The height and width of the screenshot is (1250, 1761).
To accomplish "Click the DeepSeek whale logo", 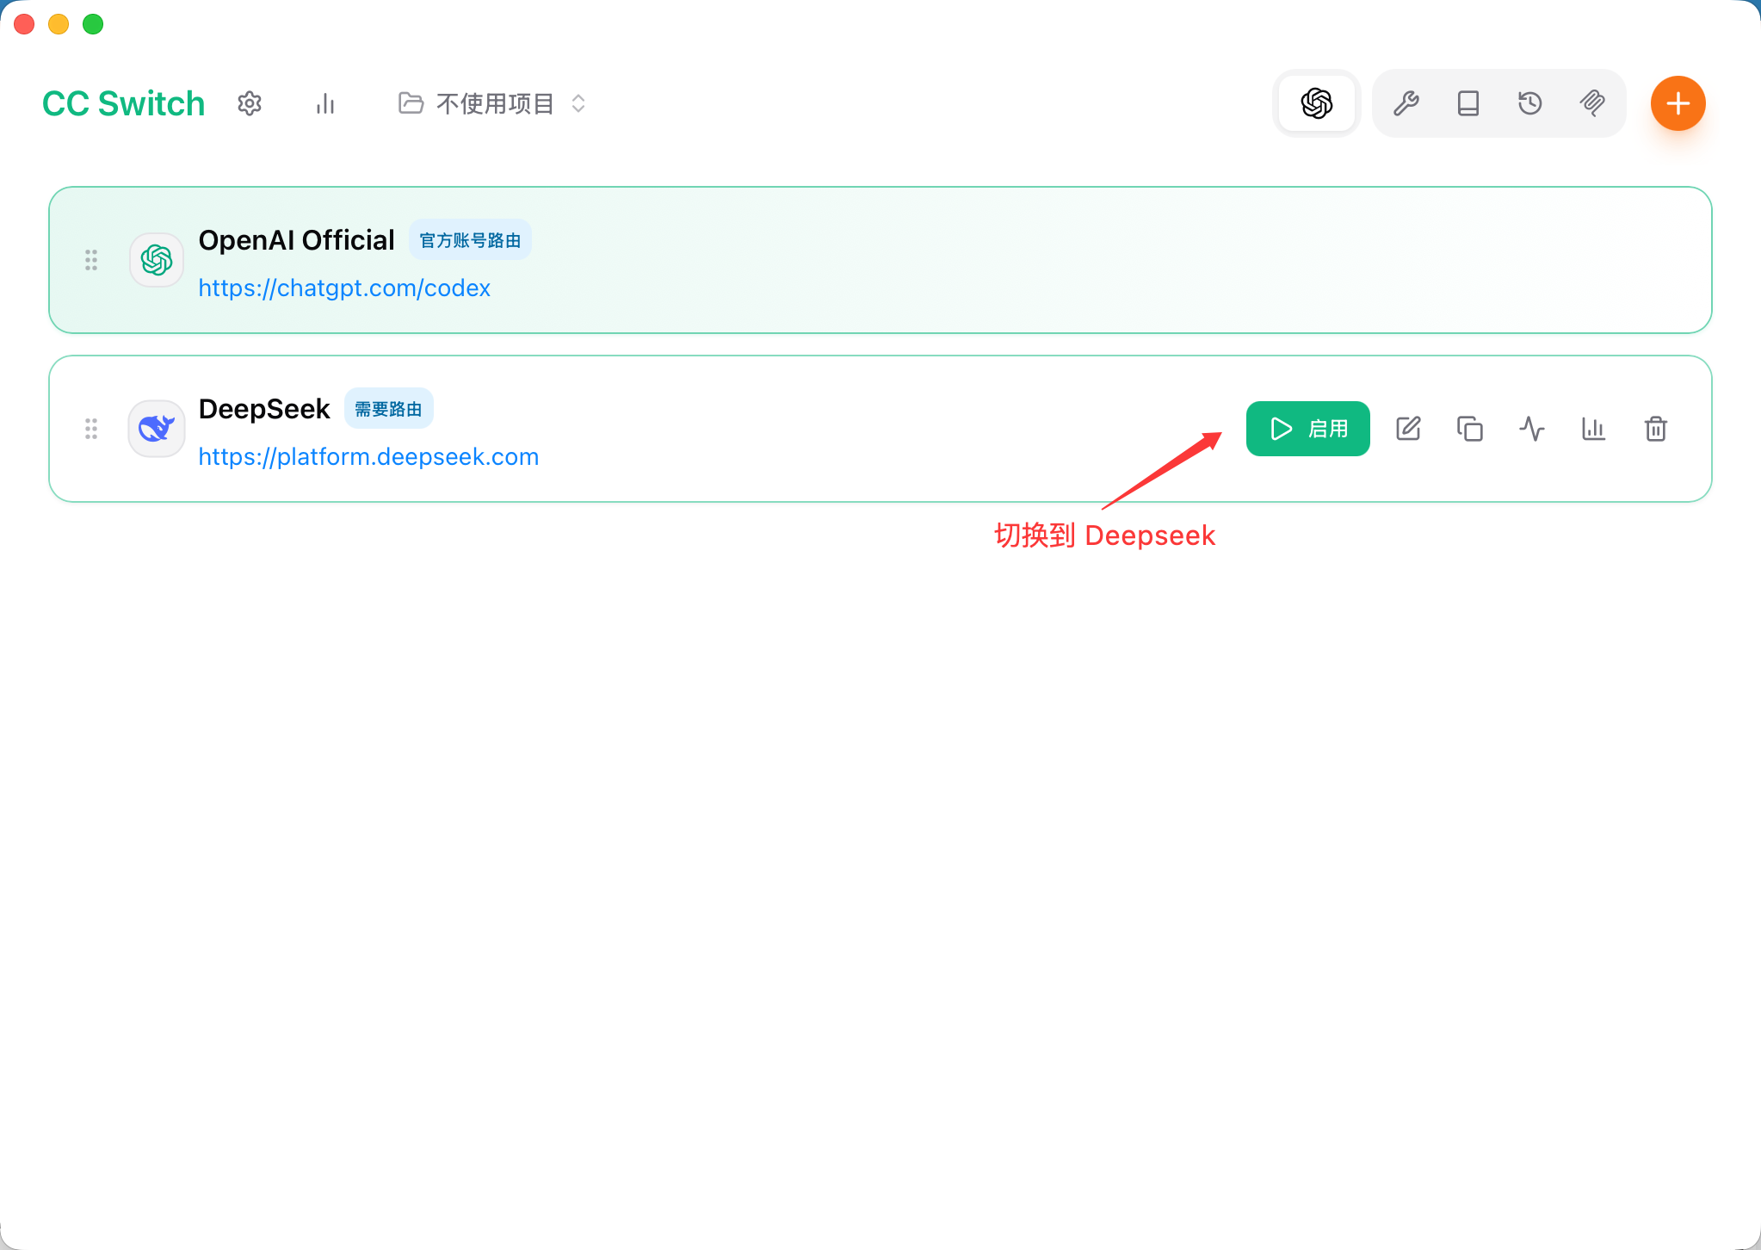I will pyautogui.click(x=157, y=429).
